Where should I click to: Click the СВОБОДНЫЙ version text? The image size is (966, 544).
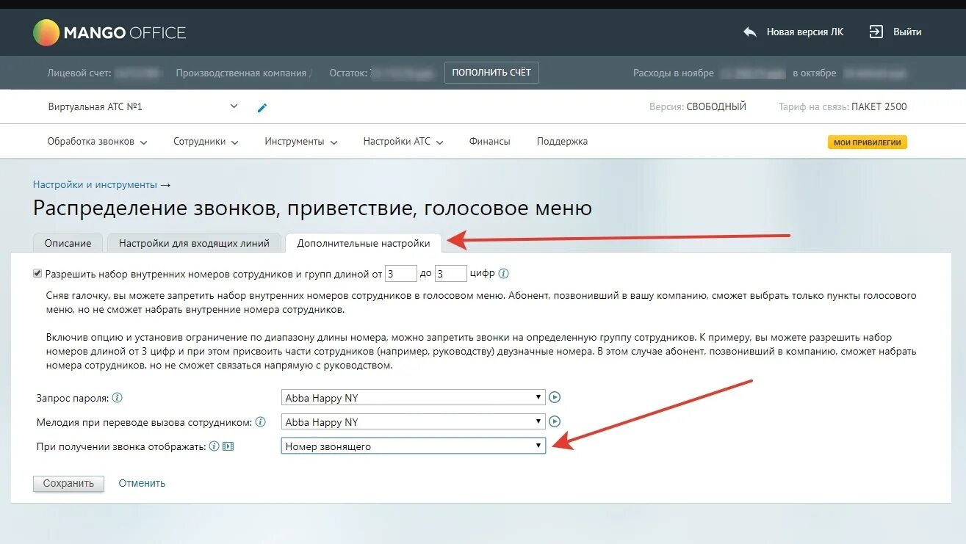point(716,106)
